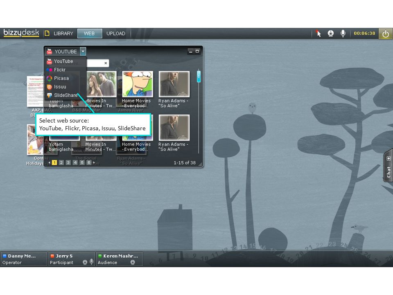Clear the search field with the X
This screenshot has height=295, width=393.
tap(106, 63)
